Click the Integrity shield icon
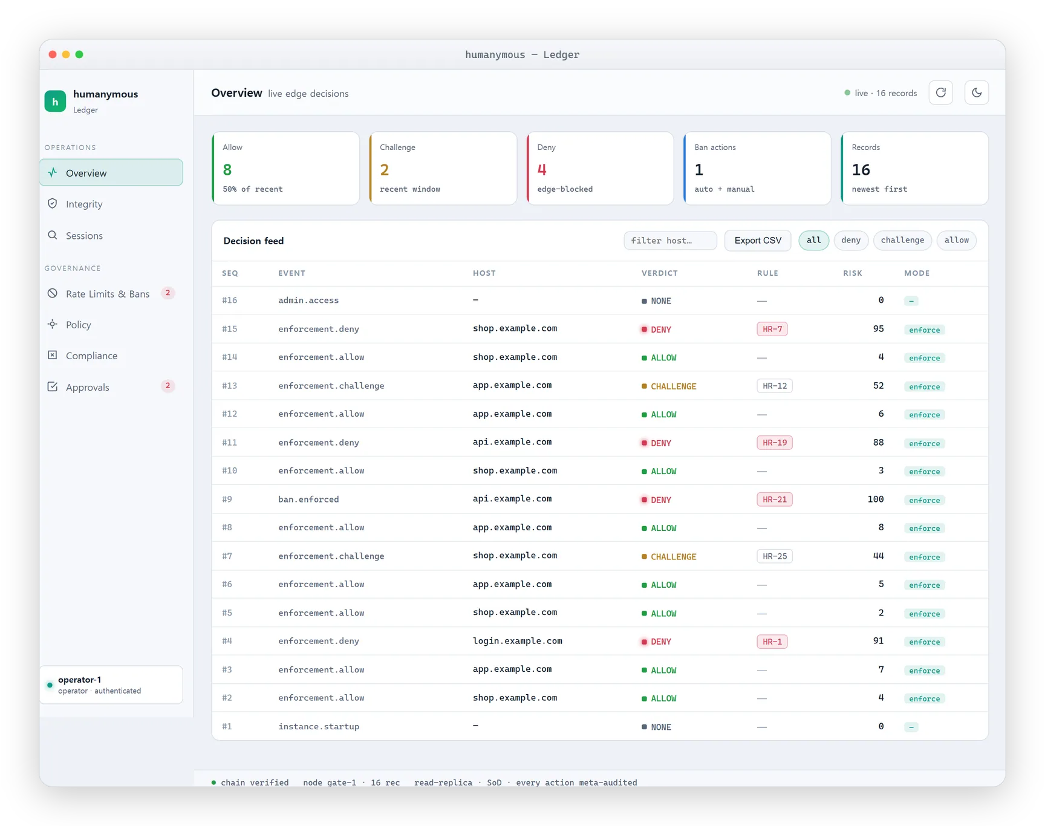This screenshot has height=826, width=1045. pyautogui.click(x=53, y=204)
